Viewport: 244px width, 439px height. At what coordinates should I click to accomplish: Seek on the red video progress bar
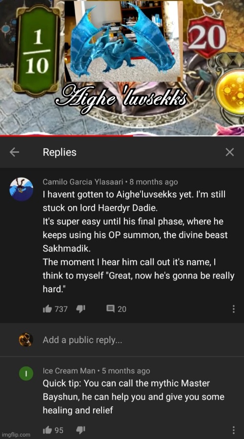click(x=66, y=136)
